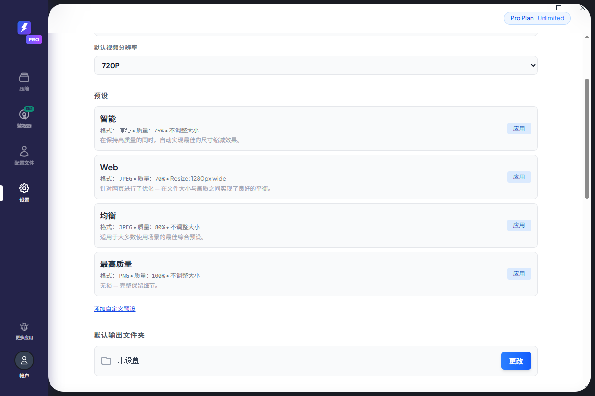Select the 最高质量 preset card title
Viewport: 595px width, 396px height.
(x=116, y=264)
